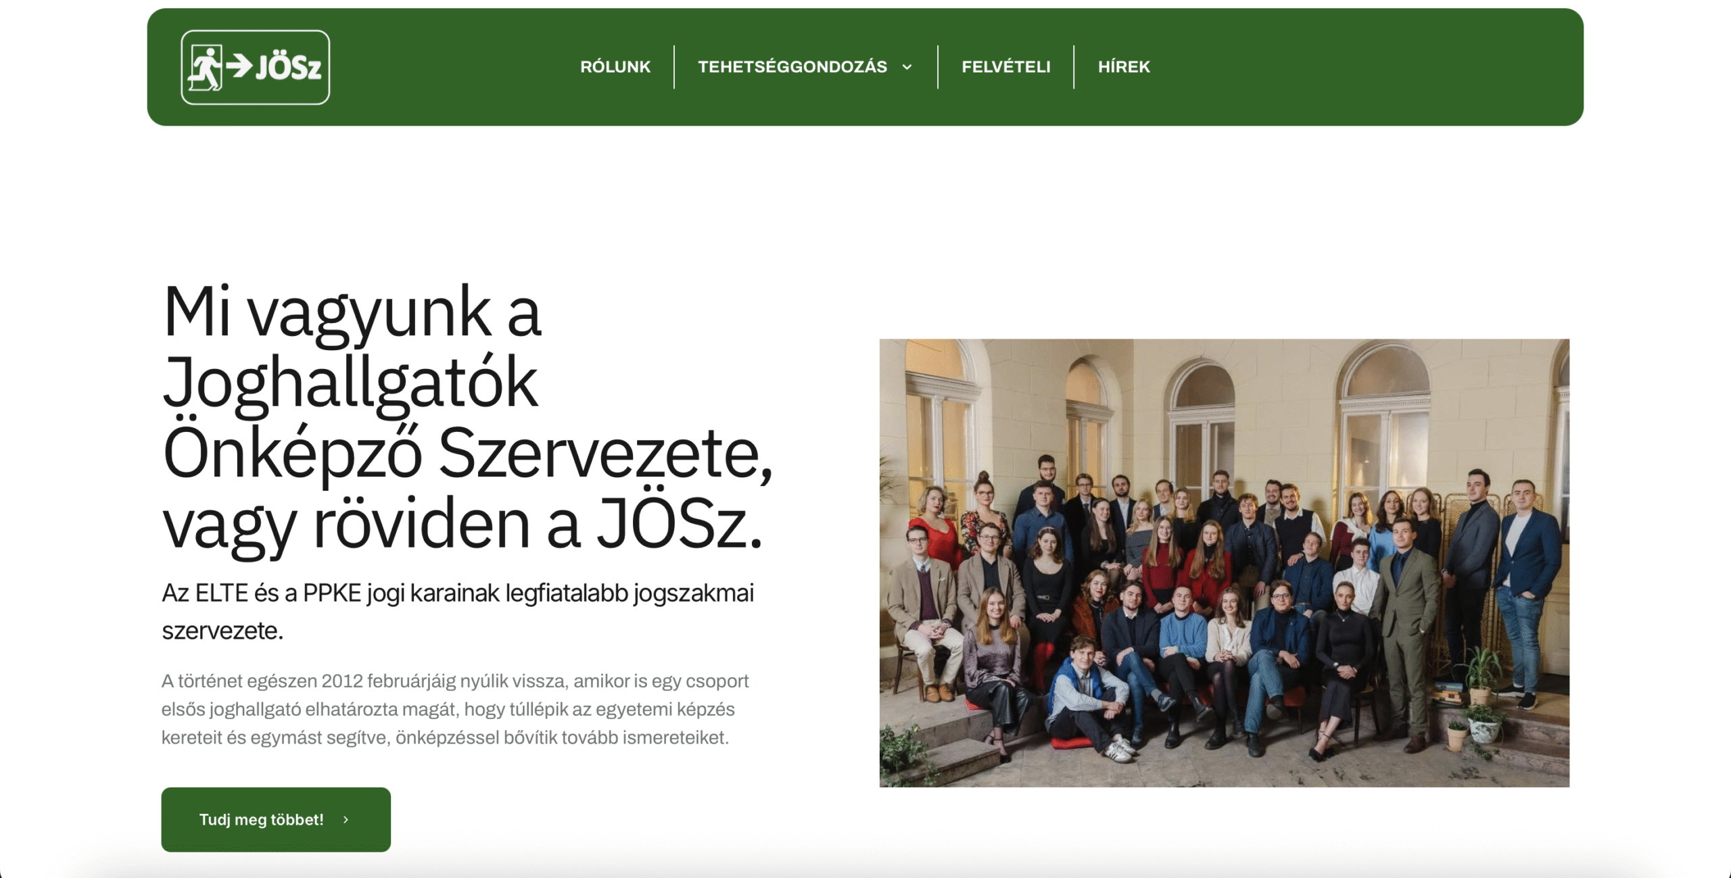Click the JÖSz logo in the header

[x=255, y=67]
